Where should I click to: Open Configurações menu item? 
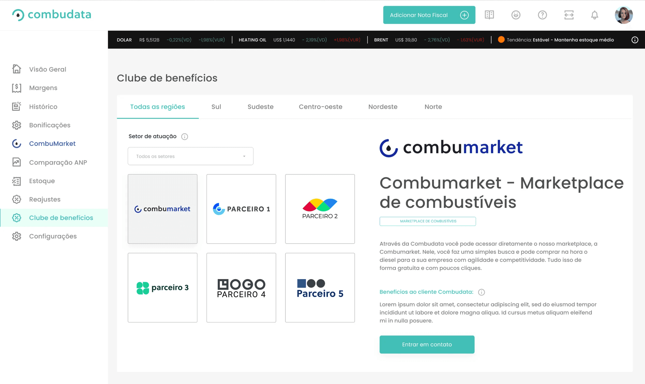53,236
